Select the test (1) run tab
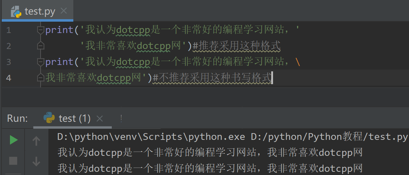The width and height of the screenshot is (409, 175). 74,118
